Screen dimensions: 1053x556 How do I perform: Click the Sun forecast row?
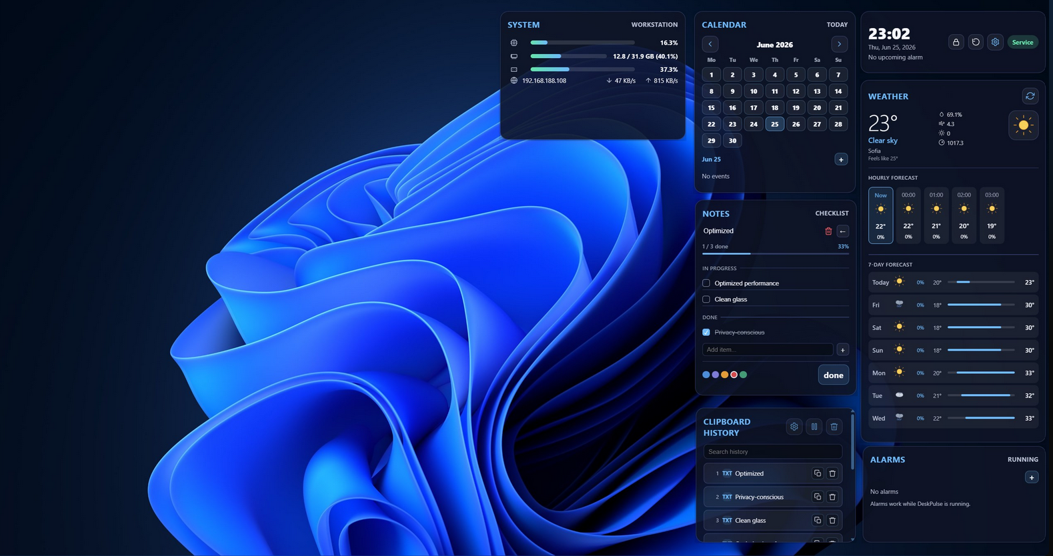953,351
